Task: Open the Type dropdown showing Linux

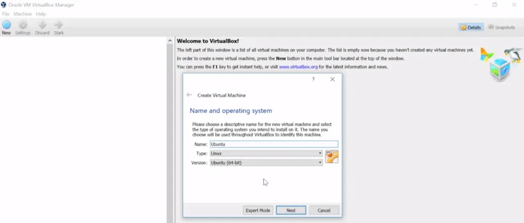Action: point(266,153)
